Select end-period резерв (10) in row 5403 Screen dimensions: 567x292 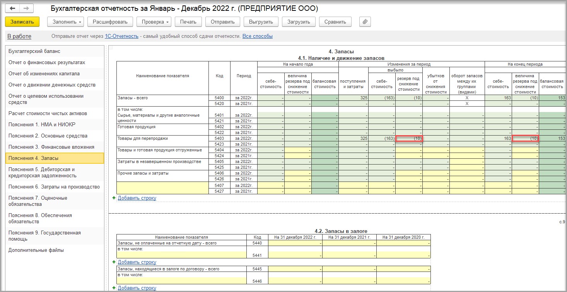(525, 139)
